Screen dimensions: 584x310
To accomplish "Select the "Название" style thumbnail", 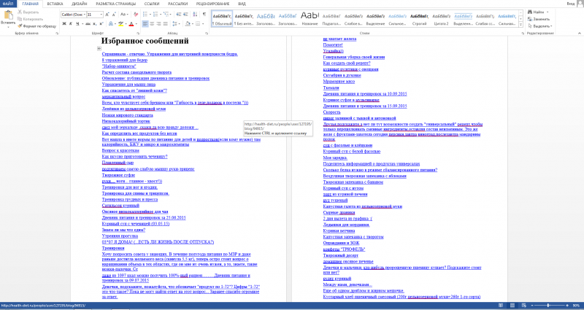I will coord(310,18).
